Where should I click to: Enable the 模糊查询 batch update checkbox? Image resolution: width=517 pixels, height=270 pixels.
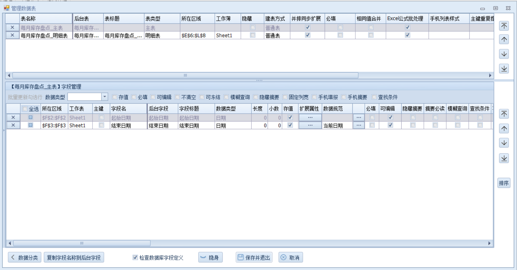227,97
